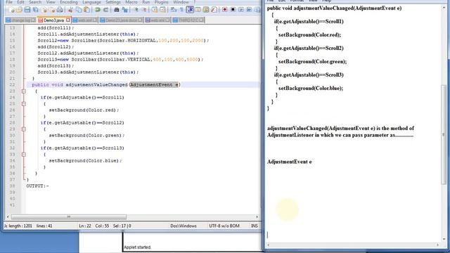Open the Language menu

point(91,2)
